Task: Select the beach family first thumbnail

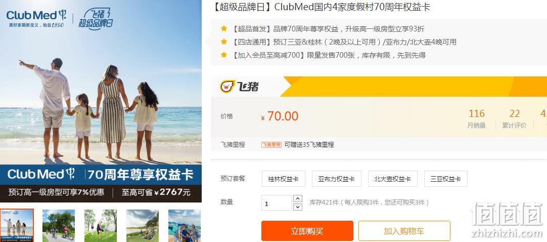Action: pyautogui.click(x=17, y=226)
